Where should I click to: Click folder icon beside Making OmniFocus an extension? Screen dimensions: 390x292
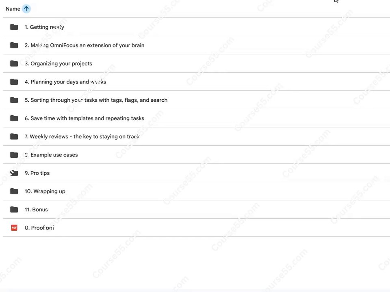(x=14, y=45)
